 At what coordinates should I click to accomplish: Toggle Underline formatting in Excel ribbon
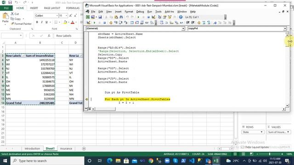coord(46,22)
